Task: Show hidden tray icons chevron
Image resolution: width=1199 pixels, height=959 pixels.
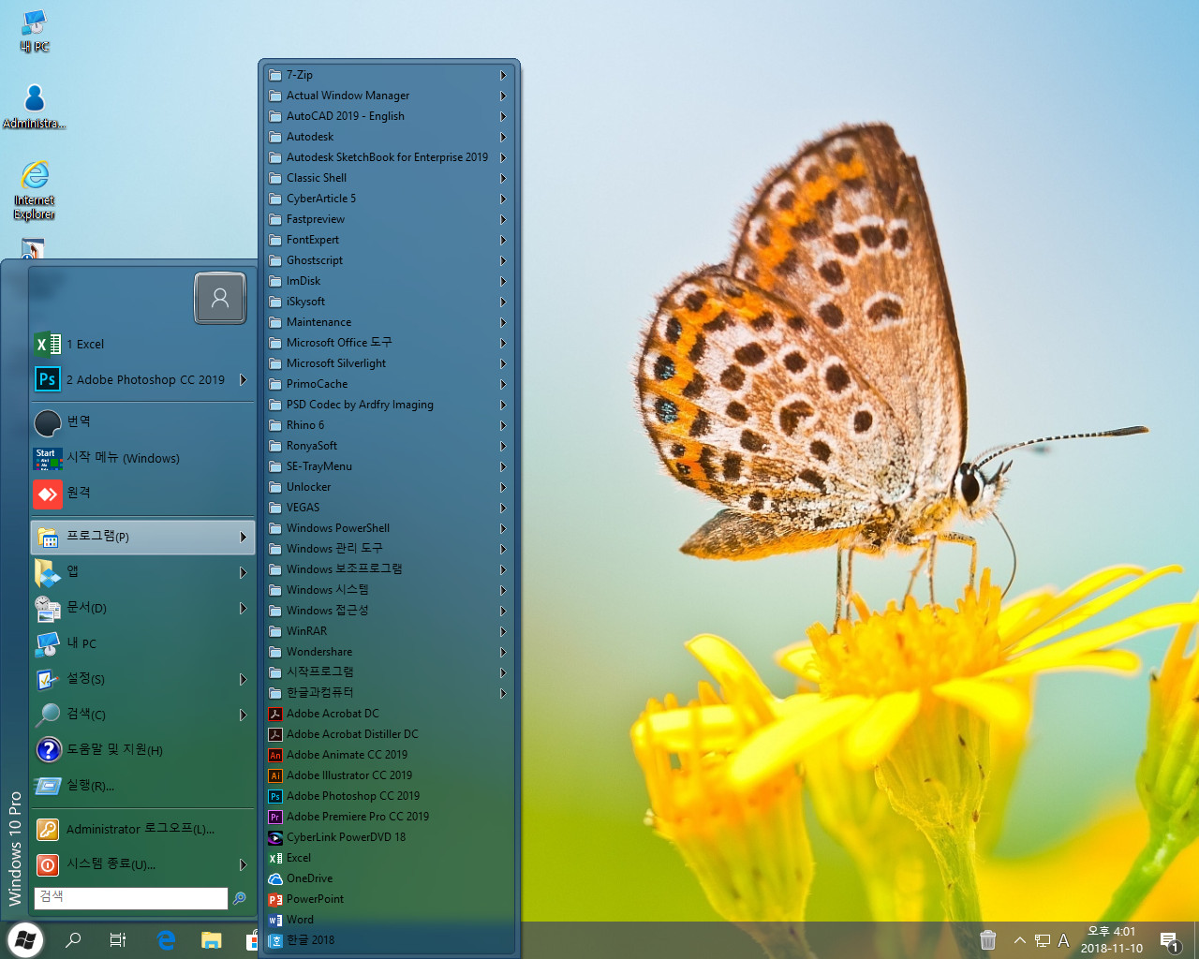Action: pyautogui.click(x=1020, y=940)
